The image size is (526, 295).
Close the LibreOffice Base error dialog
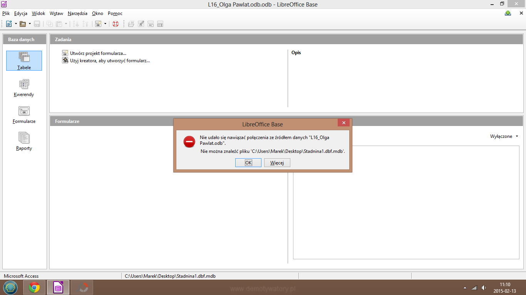click(x=344, y=123)
